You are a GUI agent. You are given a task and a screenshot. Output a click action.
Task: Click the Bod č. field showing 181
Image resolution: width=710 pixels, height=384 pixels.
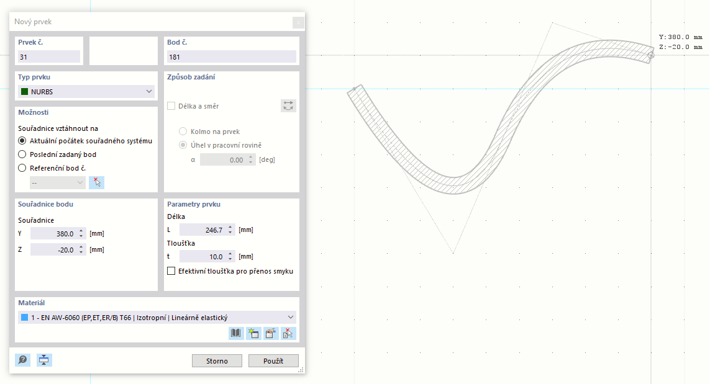coord(231,56)
